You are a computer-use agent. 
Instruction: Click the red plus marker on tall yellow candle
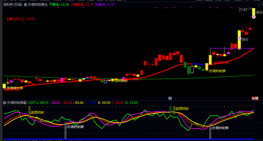pyautogui.click(x=239, y=39)
